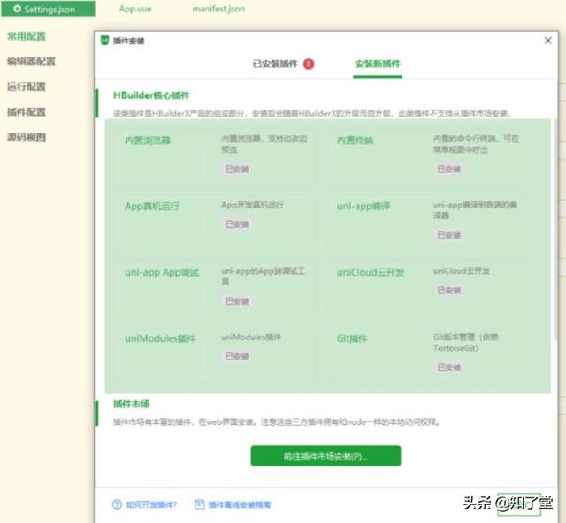Click the uni-app App调试 plugin name
Viewport: 566px width, 523px height.
tap(162, 272)
